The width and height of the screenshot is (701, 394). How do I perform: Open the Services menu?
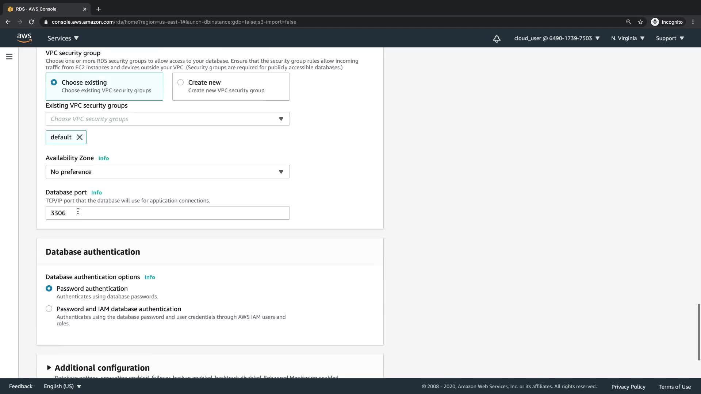[x=63, y=38]
